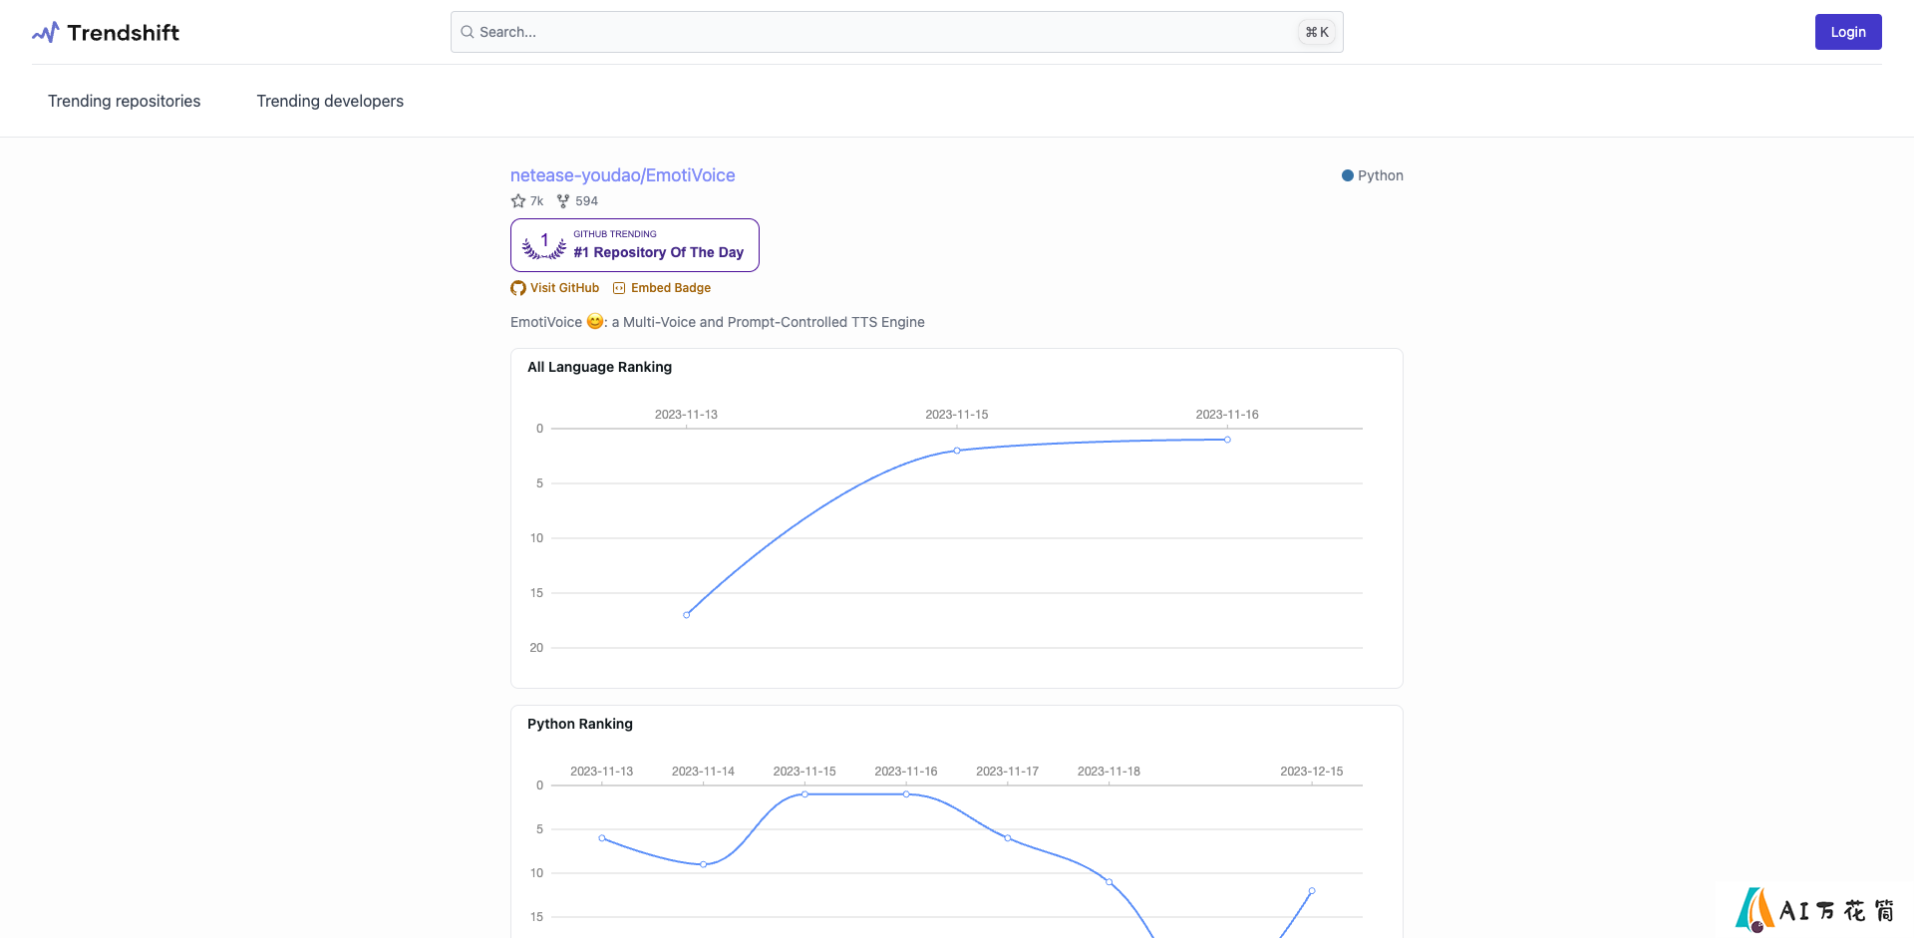This screenshot has height=938, width=1914.
Task: Click the 7k stars count
Action: pos(536,201)
